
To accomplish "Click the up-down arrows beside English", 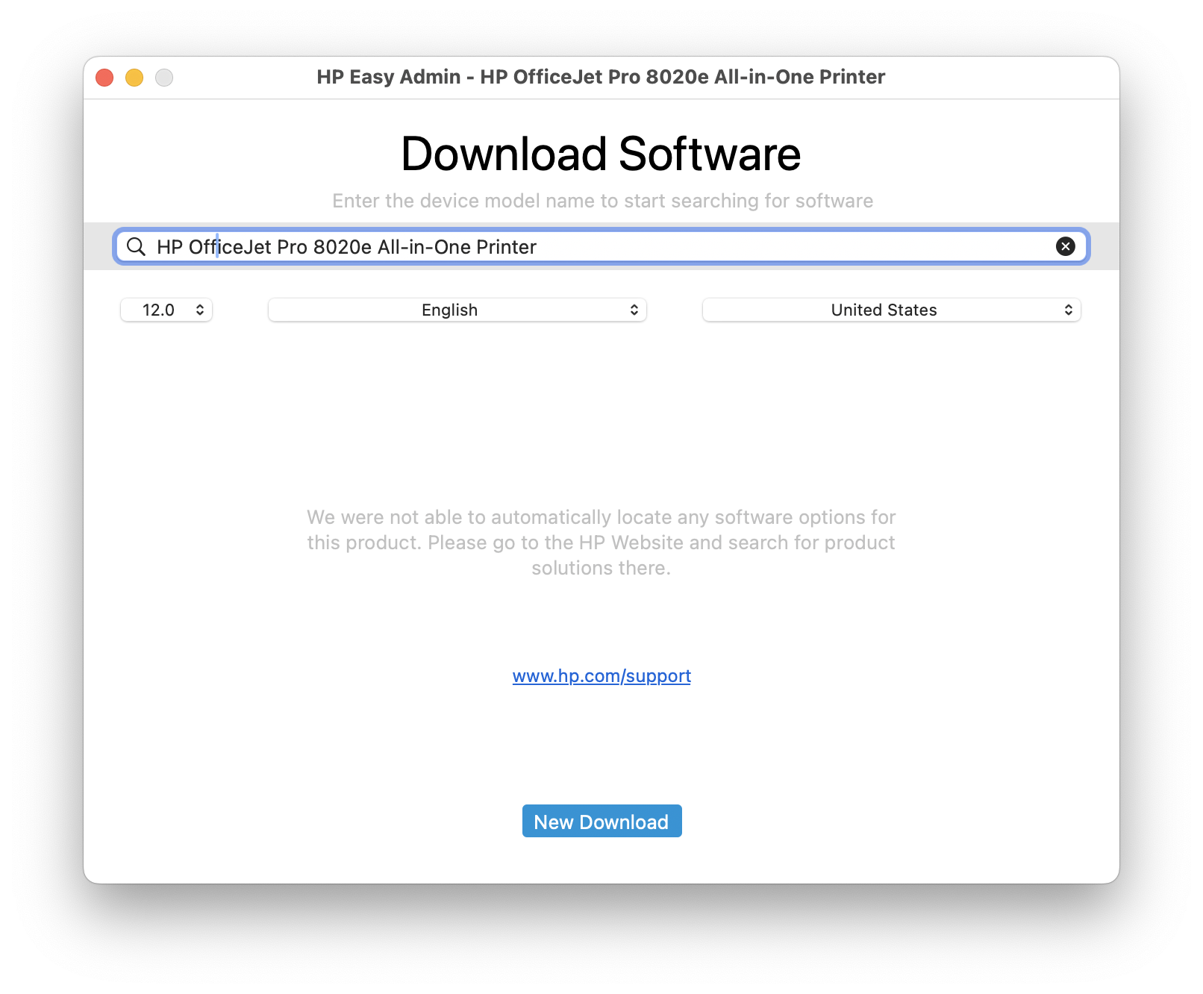I will 633,310.
